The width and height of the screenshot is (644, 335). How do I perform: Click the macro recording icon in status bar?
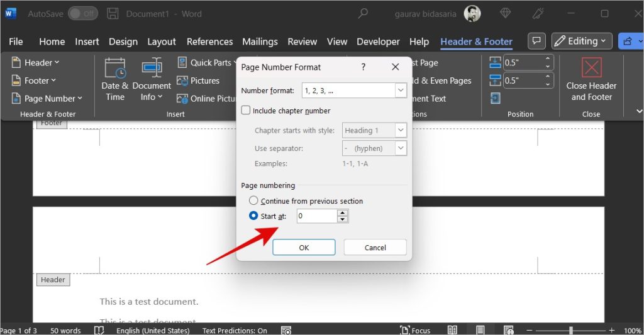coord(286,330)
